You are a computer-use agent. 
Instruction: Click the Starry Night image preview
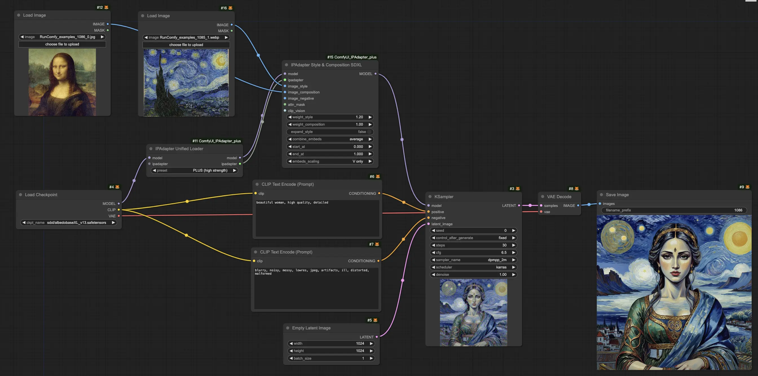tap(186, 83)
